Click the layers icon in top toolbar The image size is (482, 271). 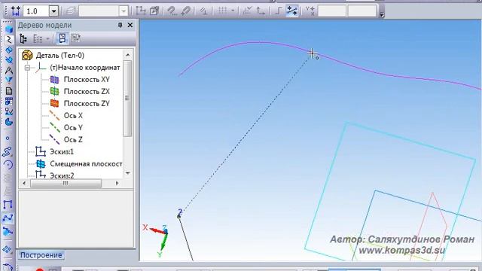tap(71, 11)
